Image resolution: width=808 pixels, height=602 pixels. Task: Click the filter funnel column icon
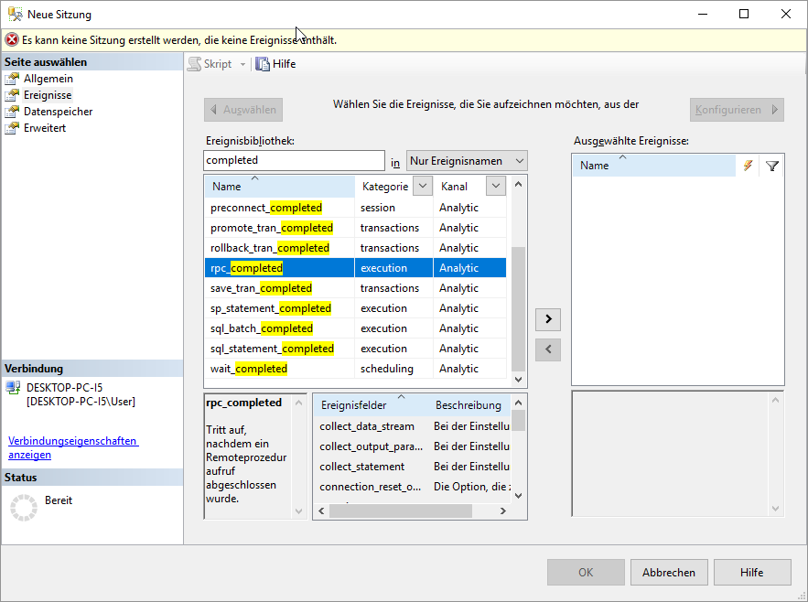[x=772, y=166]
